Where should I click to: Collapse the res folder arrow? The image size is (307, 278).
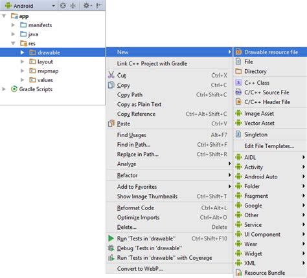tap(13, 43)
